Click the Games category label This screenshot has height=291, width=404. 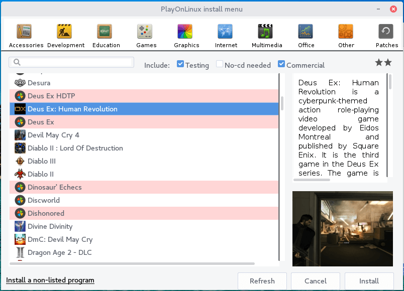coord(146,45)
